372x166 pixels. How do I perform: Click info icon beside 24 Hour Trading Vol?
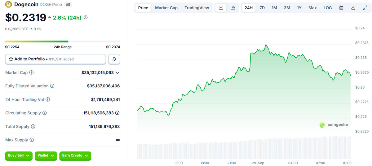(x=48, y=99)
